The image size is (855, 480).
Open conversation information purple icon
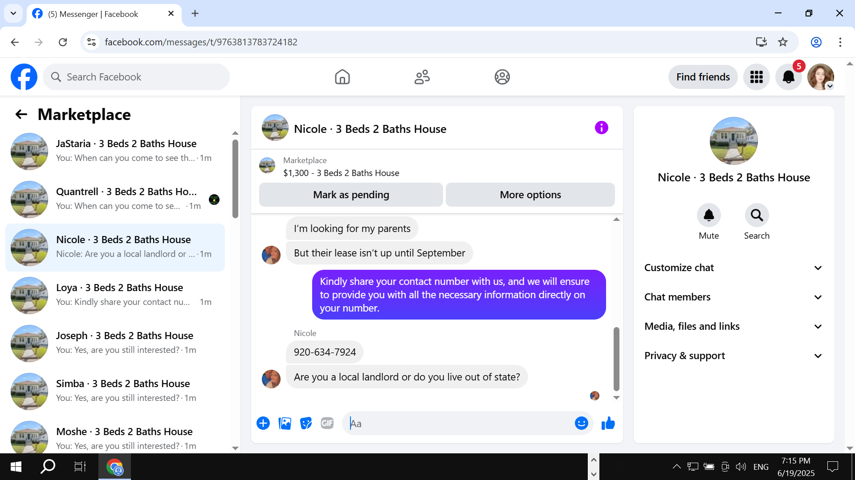[x=602, y=128]
